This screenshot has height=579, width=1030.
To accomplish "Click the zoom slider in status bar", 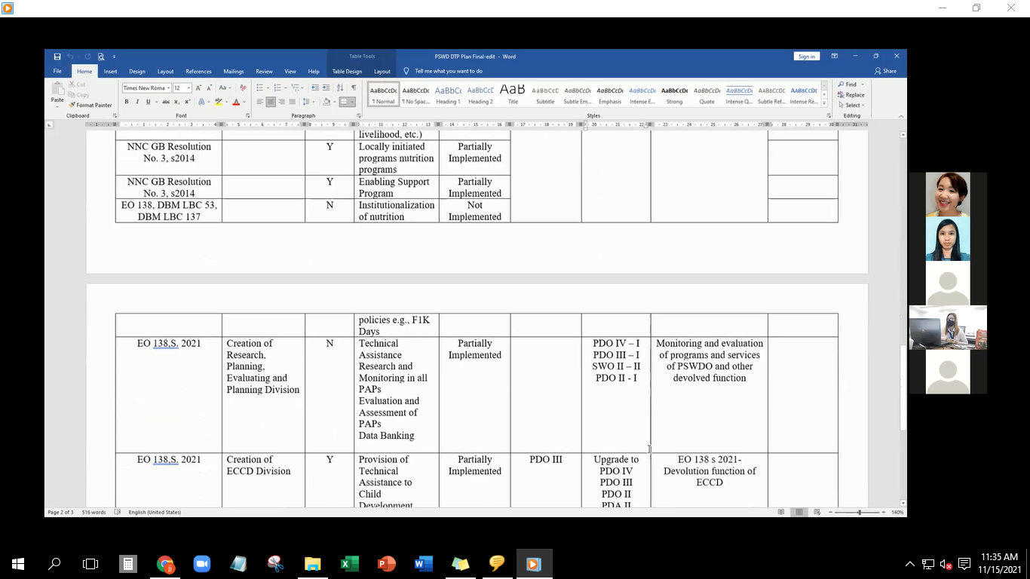I will point(859,512).
